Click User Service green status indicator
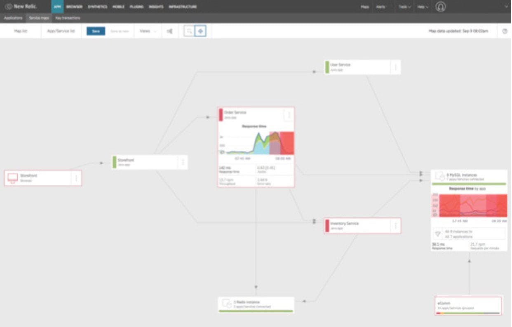512x327 pixels. (327, 67)
